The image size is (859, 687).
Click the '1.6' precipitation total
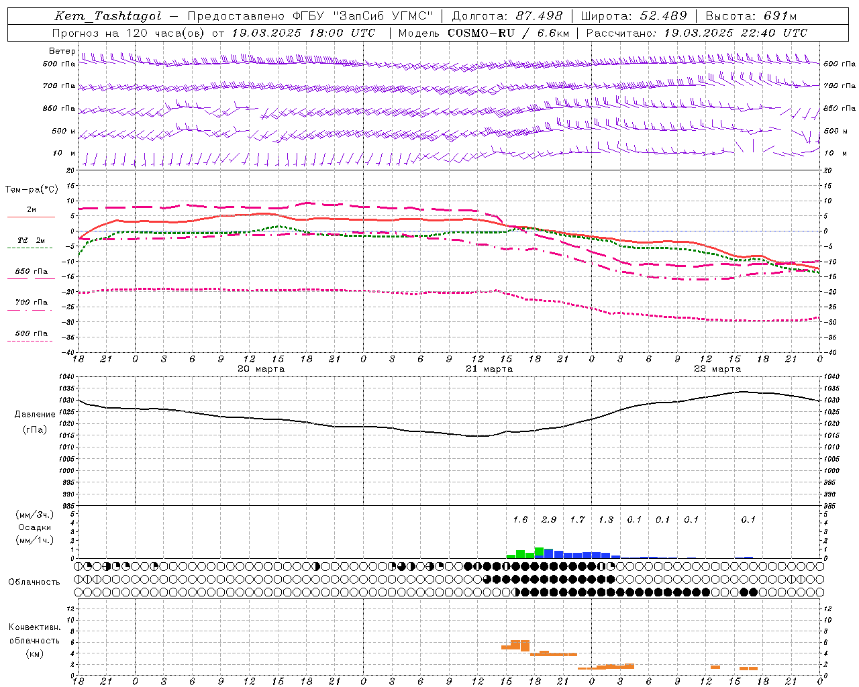coord(520,519)
